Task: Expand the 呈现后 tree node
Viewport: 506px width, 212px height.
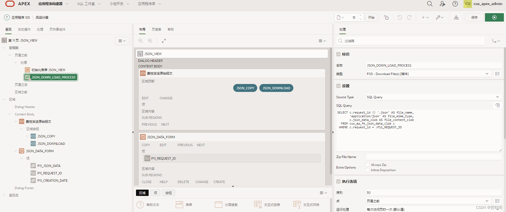Action: tap(4, 195)
